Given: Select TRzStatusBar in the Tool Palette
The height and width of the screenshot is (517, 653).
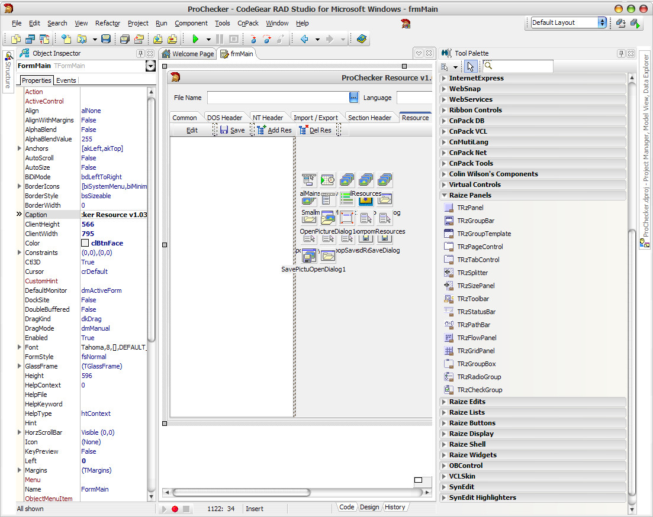Looking at the screenshot, I should click(476, 311).
